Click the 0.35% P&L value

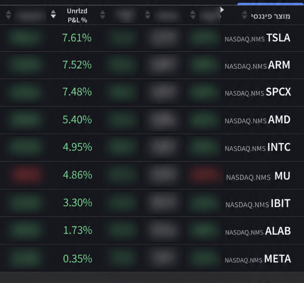pyautogui.click(x=78, y=259)
